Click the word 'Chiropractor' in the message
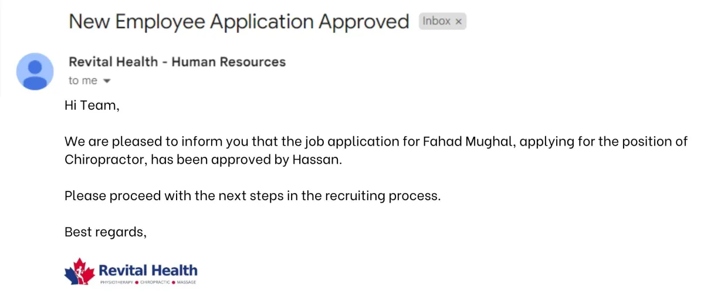 click(x=104, y=160)
